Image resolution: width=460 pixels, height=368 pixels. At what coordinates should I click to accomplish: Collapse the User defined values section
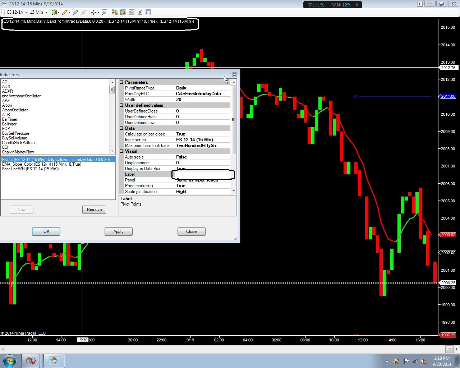[121, 105]
